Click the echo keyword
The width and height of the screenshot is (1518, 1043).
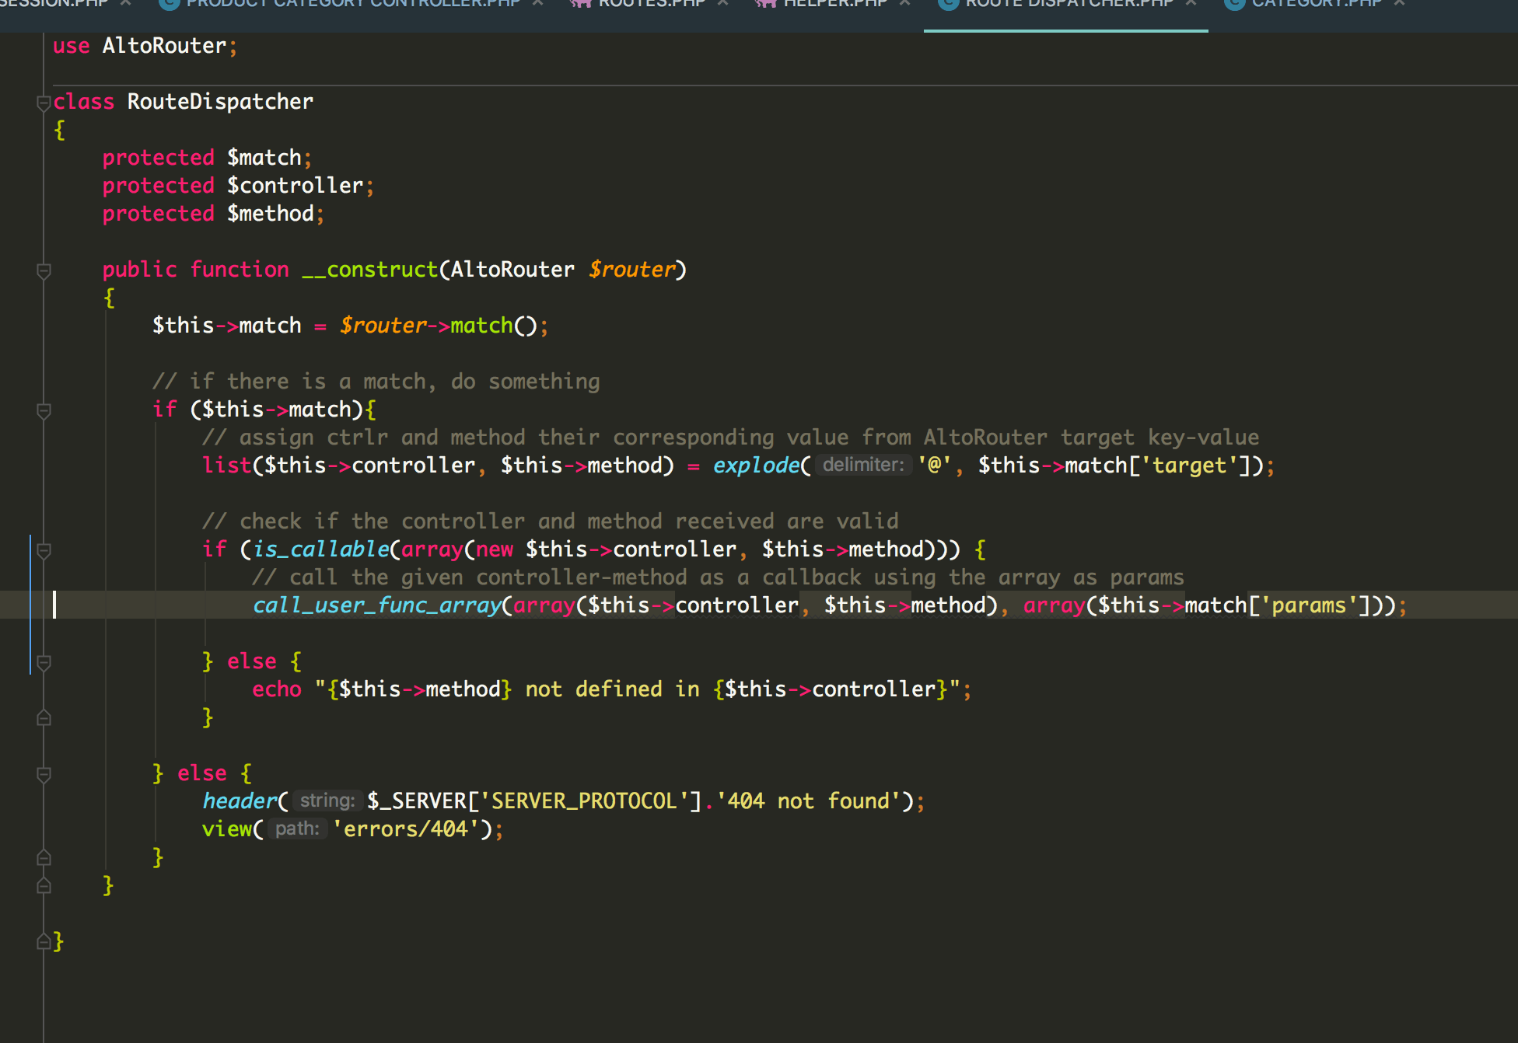[277, 689]
